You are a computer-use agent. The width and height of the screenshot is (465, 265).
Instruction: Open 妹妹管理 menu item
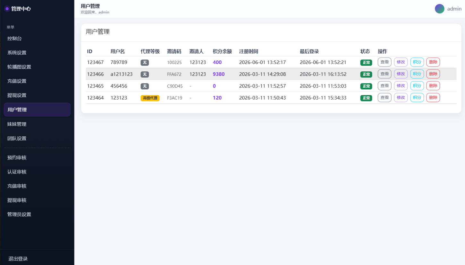(x=37, y=124)
